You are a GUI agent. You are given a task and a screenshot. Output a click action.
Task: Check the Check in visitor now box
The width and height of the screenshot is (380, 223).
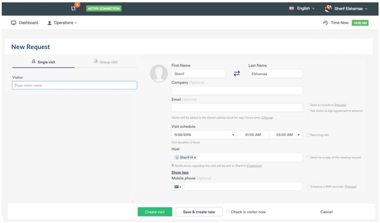pyautogui.click(x=228, y=212)
